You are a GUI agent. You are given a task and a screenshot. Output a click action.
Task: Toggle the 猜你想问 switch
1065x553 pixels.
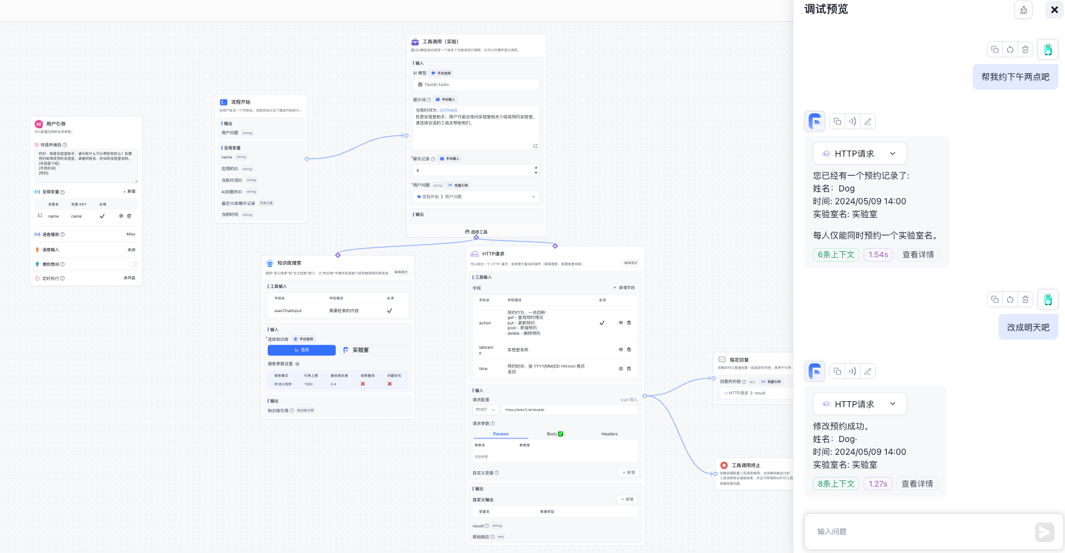click(132, 264)
